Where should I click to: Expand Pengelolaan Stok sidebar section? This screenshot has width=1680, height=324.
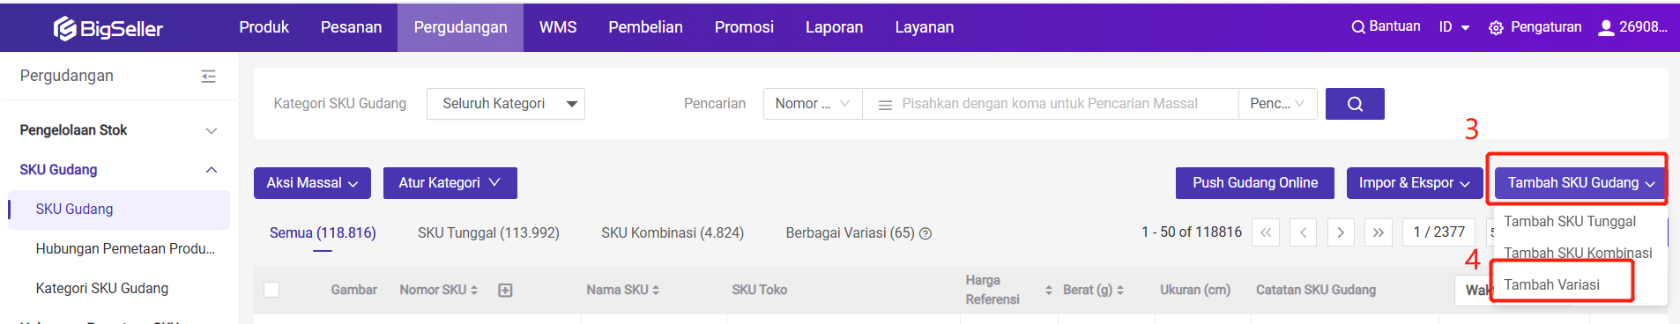pyautogui.click(x=119, y=130)
